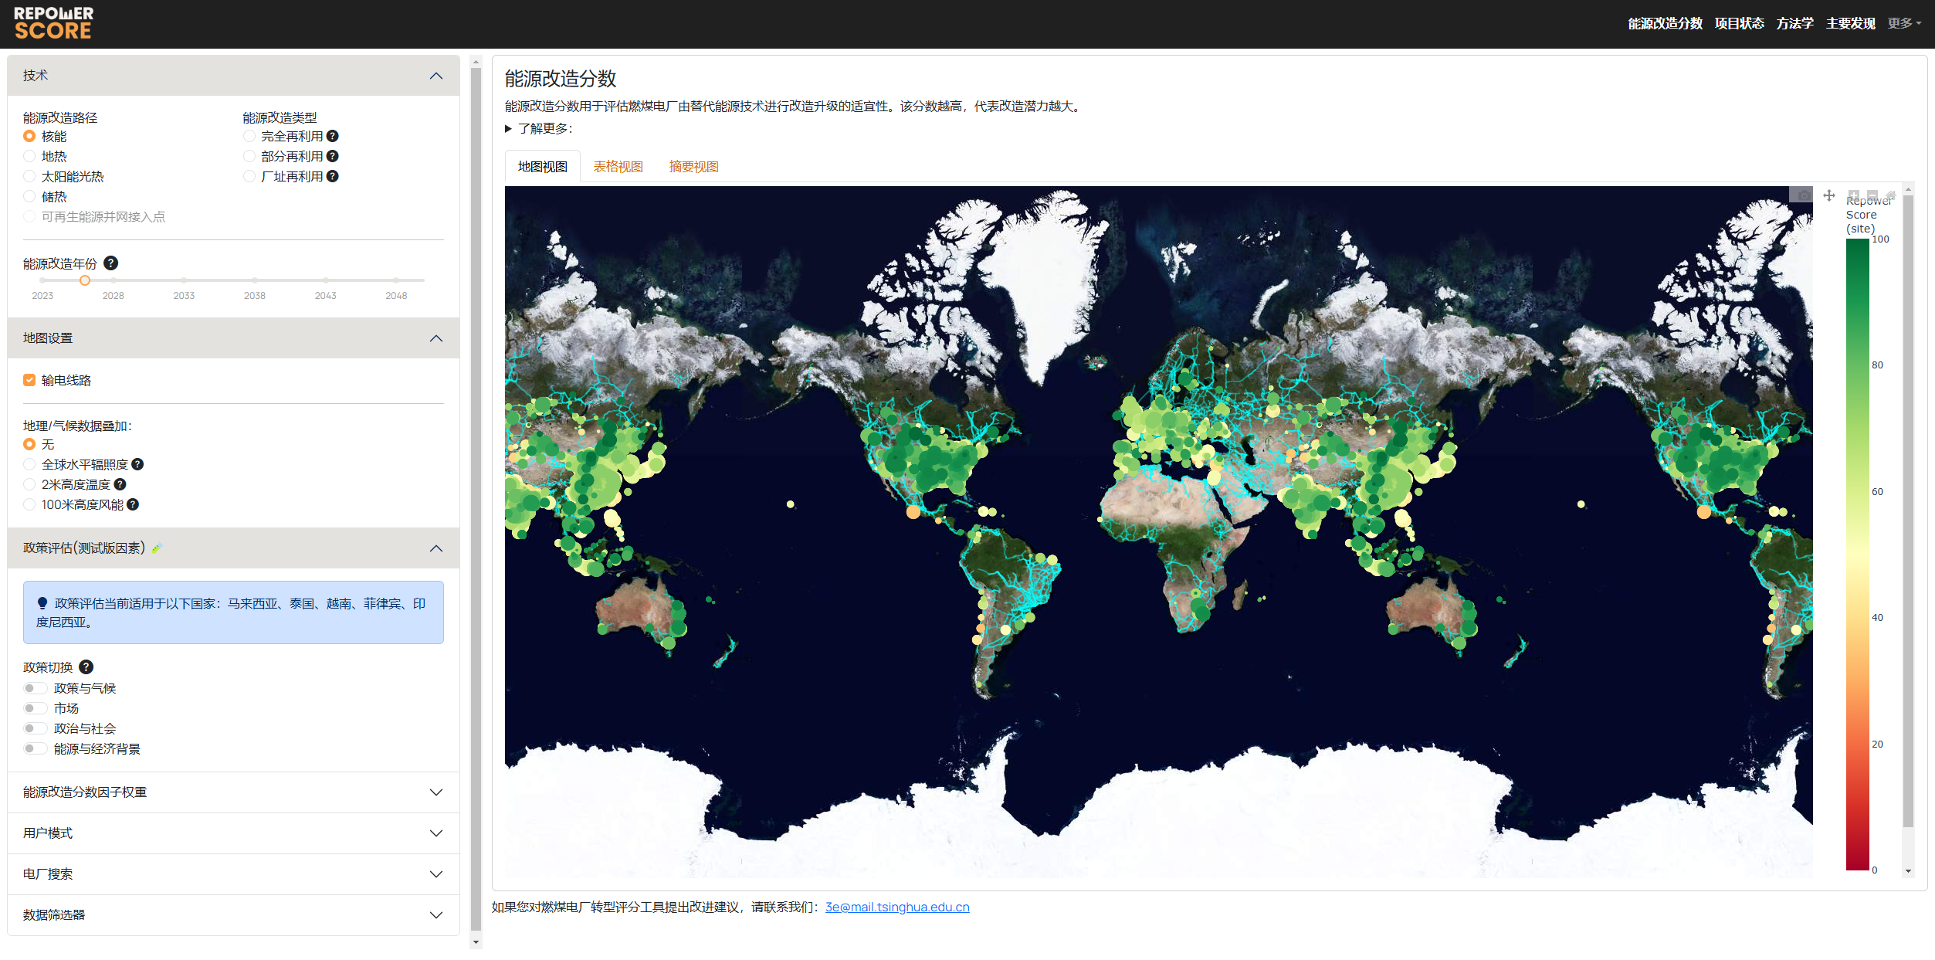The height and width of the screenshot is (960, 1935).
Task: Open 方法学 in top navigation
Action: (1794, 24)
